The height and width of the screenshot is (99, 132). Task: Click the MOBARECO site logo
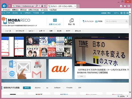pos(16,21)
